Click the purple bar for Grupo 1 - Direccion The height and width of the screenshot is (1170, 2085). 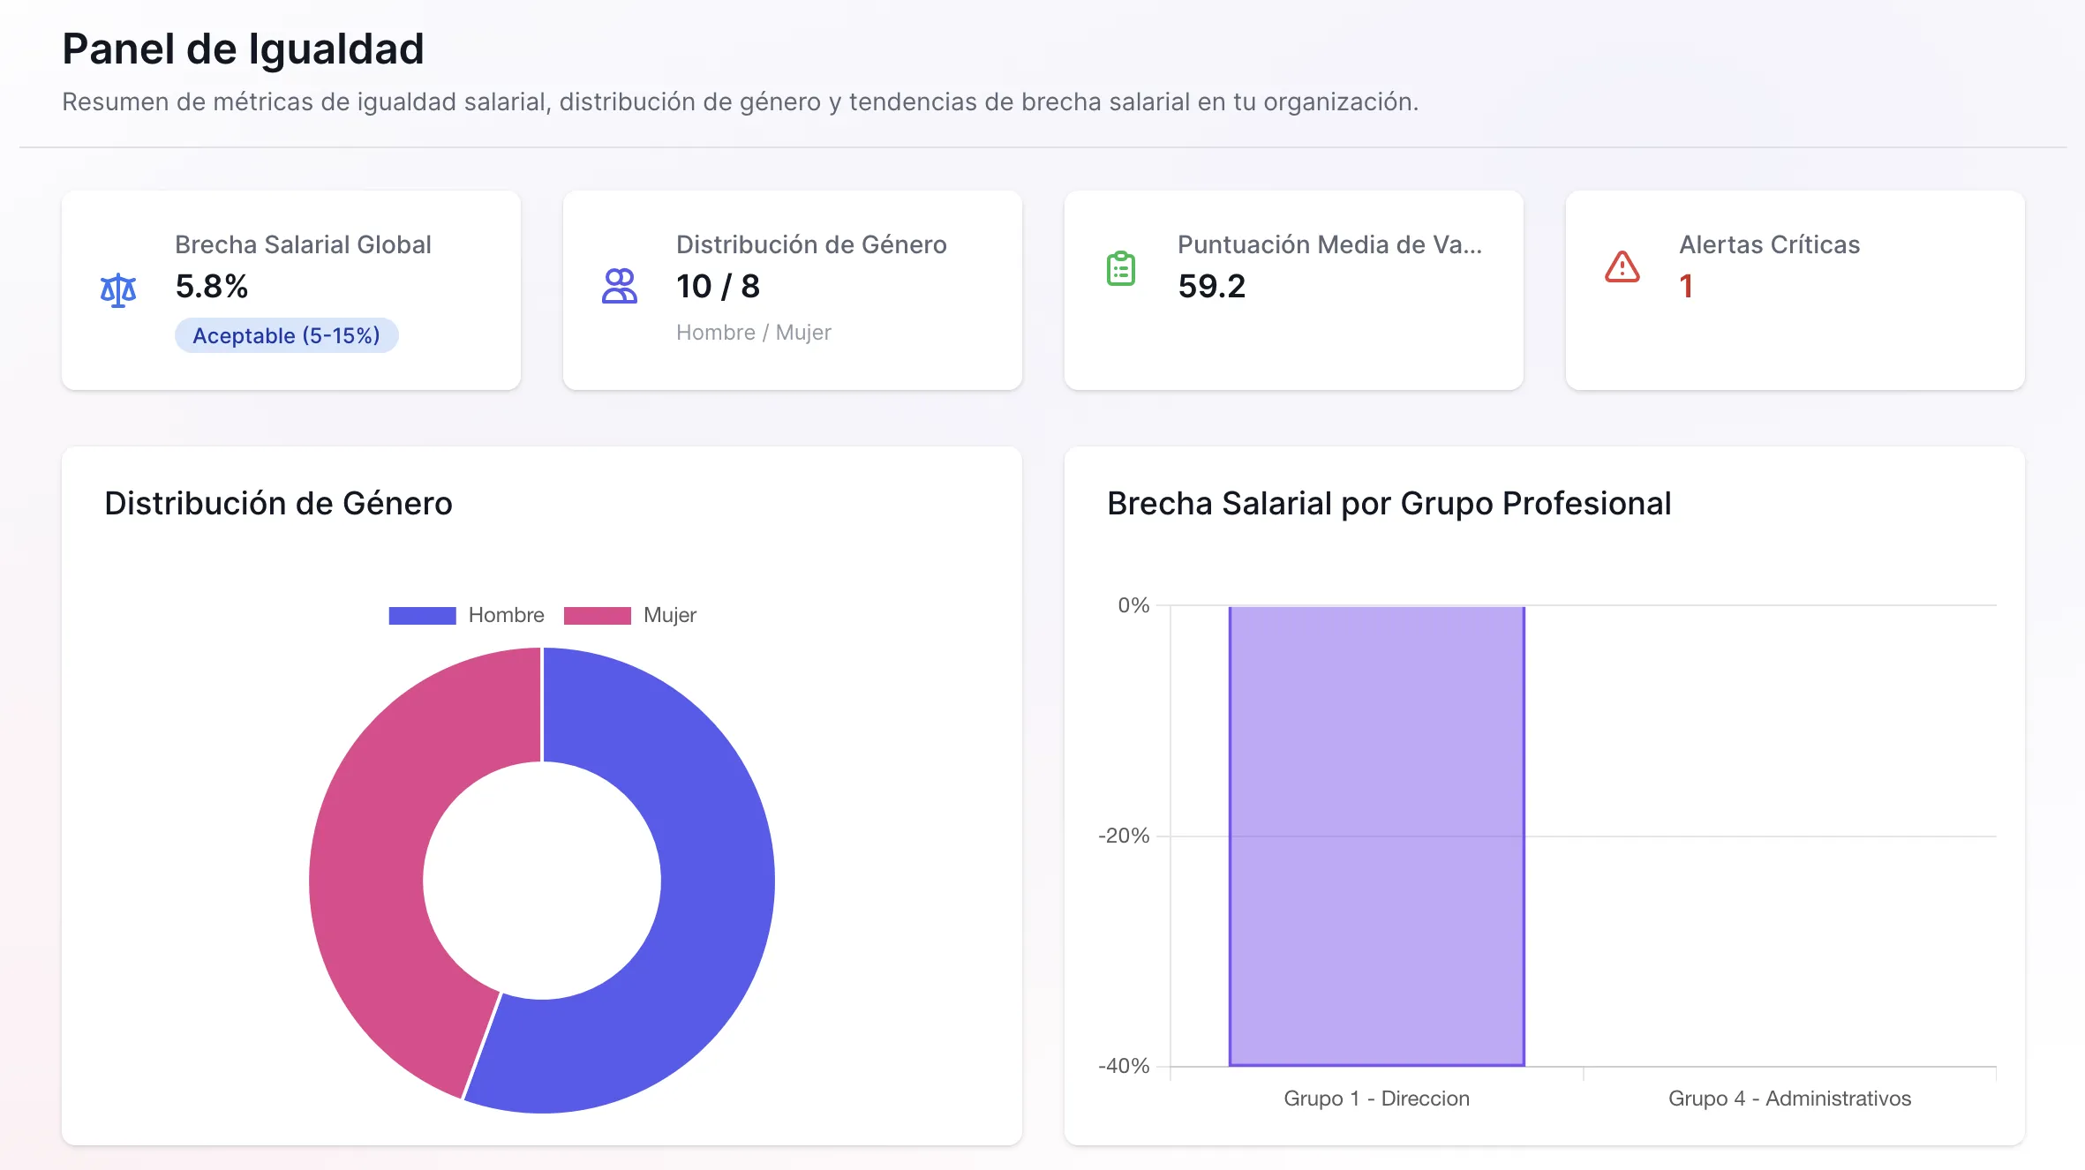tap(1375, 838)
